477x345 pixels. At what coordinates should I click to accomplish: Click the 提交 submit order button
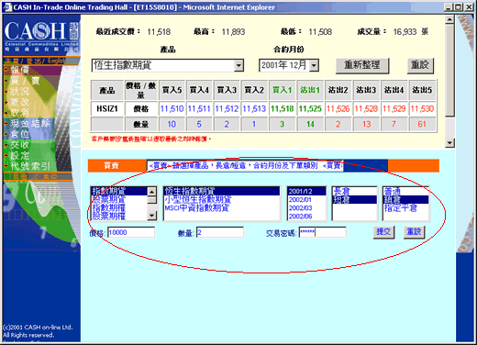383,232
